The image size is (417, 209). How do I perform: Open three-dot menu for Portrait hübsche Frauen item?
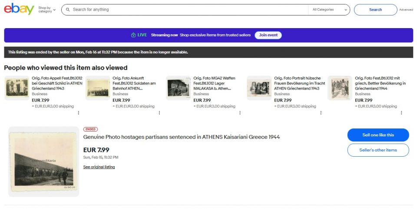click(321, 113)
